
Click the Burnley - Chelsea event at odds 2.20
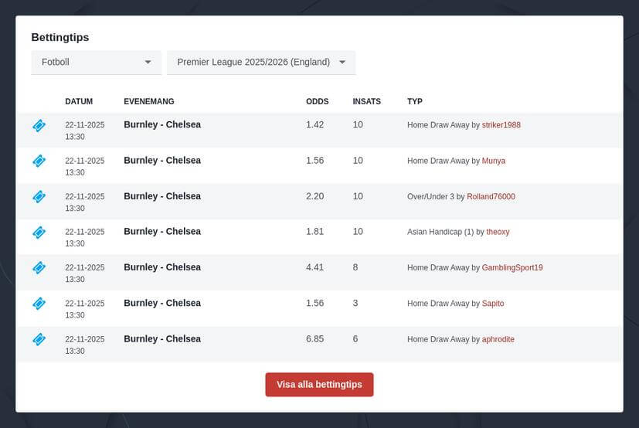point(162,195)
